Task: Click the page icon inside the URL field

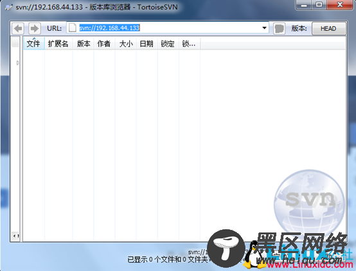Action: pos(72,28)
